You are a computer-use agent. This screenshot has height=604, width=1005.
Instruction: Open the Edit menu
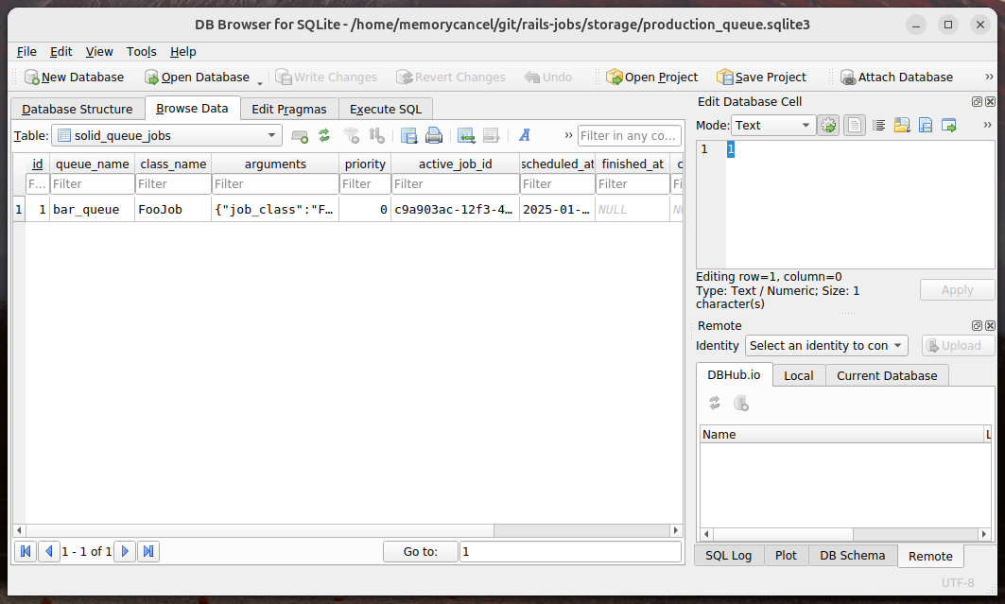coord(61,52)
